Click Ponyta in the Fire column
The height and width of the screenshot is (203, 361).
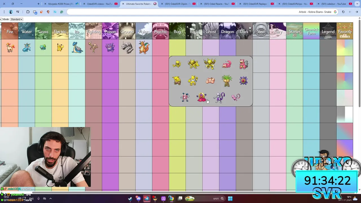(x=10, y=48)
